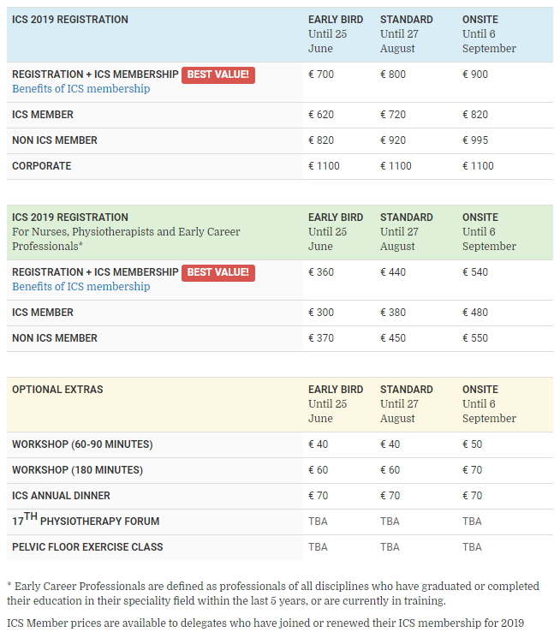This screenshot has height=632, width=560.
Task: Click PELVIC FLOOR EXERCISE CLASS row label
Action: (x=87, y=547)
